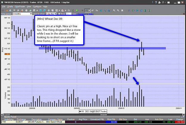Click the redo arrow icon
Viewport: 186px width, 125px height.
(97, 10)
